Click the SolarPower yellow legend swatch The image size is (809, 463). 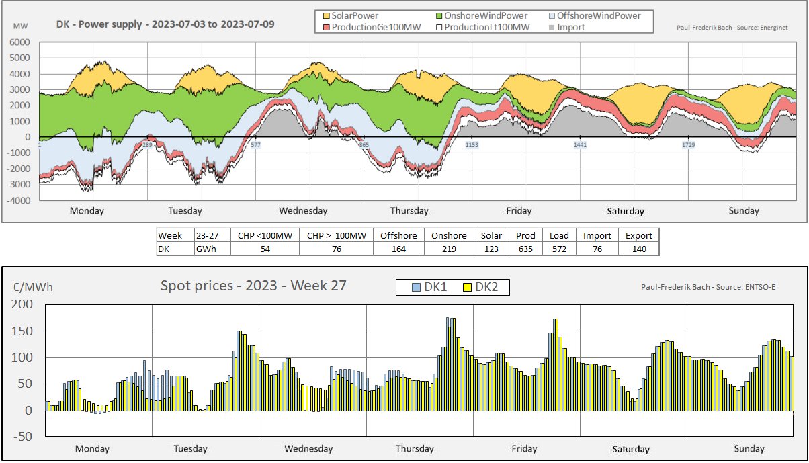click(327, 15)
